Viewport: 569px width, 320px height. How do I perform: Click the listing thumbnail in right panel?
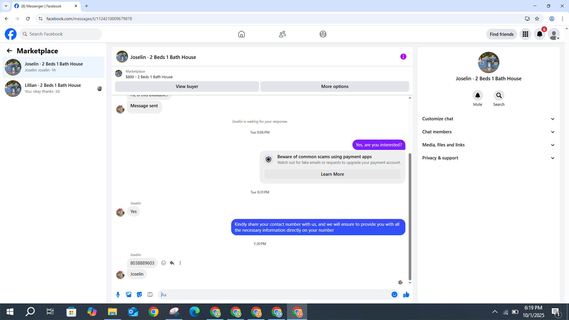click(x=488, y=63)
